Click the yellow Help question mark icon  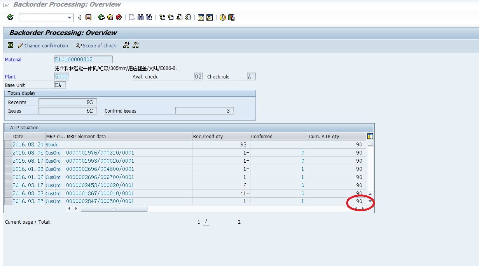tap(222, 17)
